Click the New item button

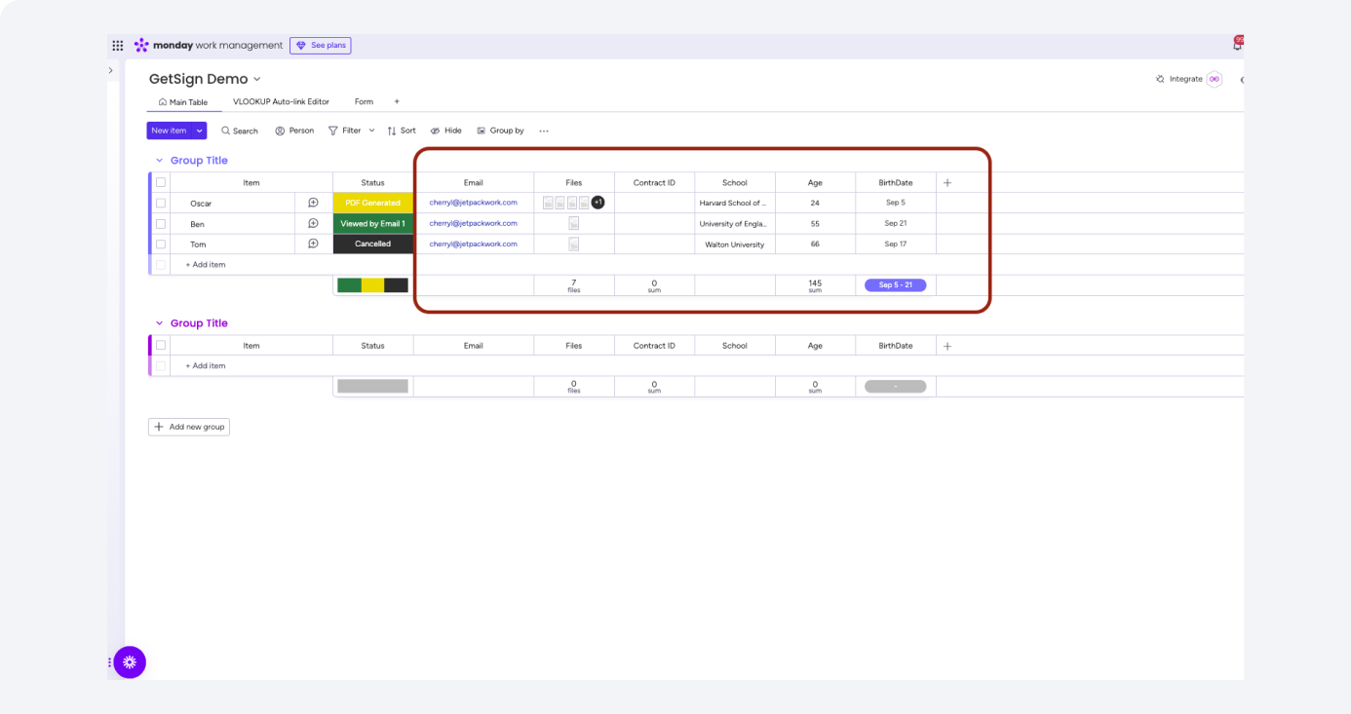pos(170,131)
